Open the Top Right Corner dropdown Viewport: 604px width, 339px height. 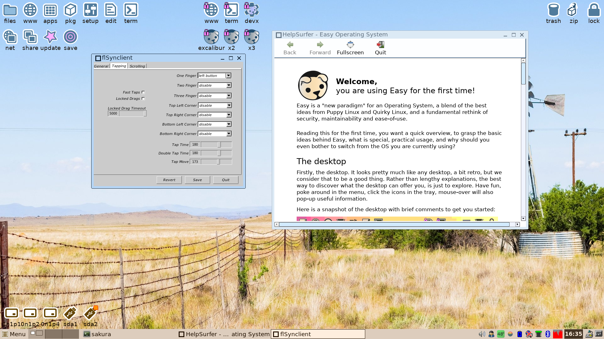coord(215,115)
